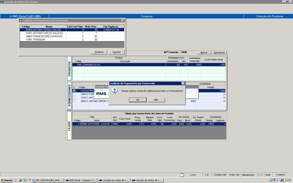Click Sim in the confirmation dialog

click(x=137, y=100)
